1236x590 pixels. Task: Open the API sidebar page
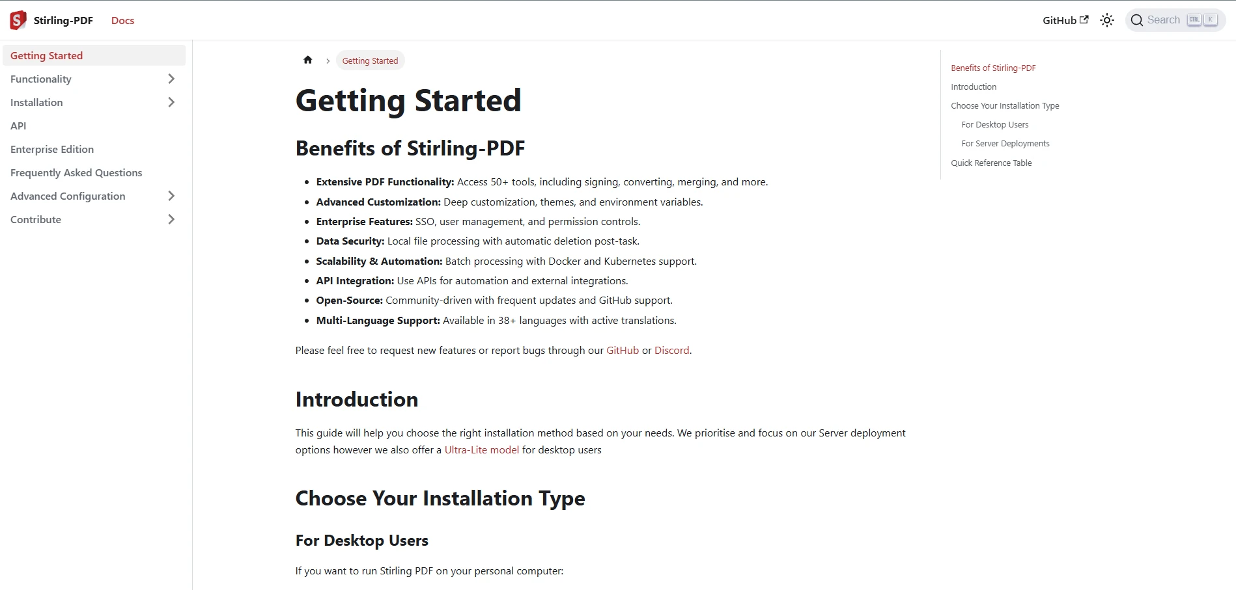click(18, 126)
